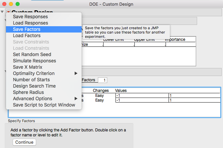Choose Set Random Seed
223x148 pixels.
[x=32, y=54]
